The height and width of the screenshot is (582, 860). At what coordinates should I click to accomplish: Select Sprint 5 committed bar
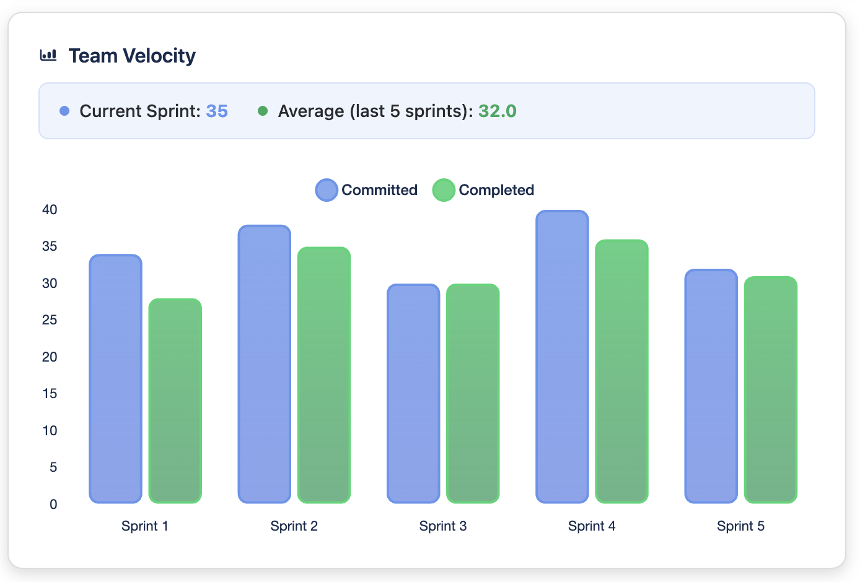[x=711, y=386]
